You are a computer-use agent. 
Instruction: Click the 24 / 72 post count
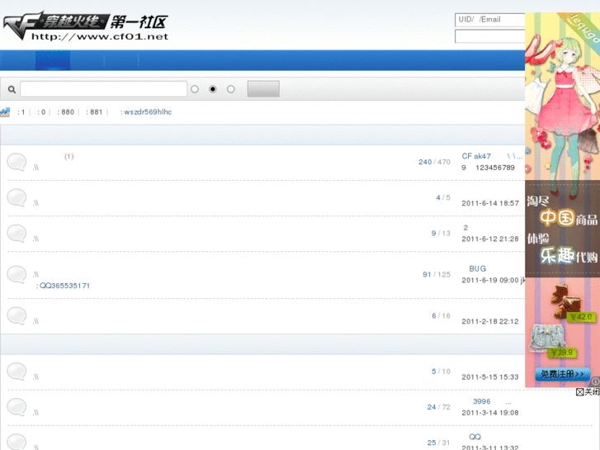click(439, 407)
